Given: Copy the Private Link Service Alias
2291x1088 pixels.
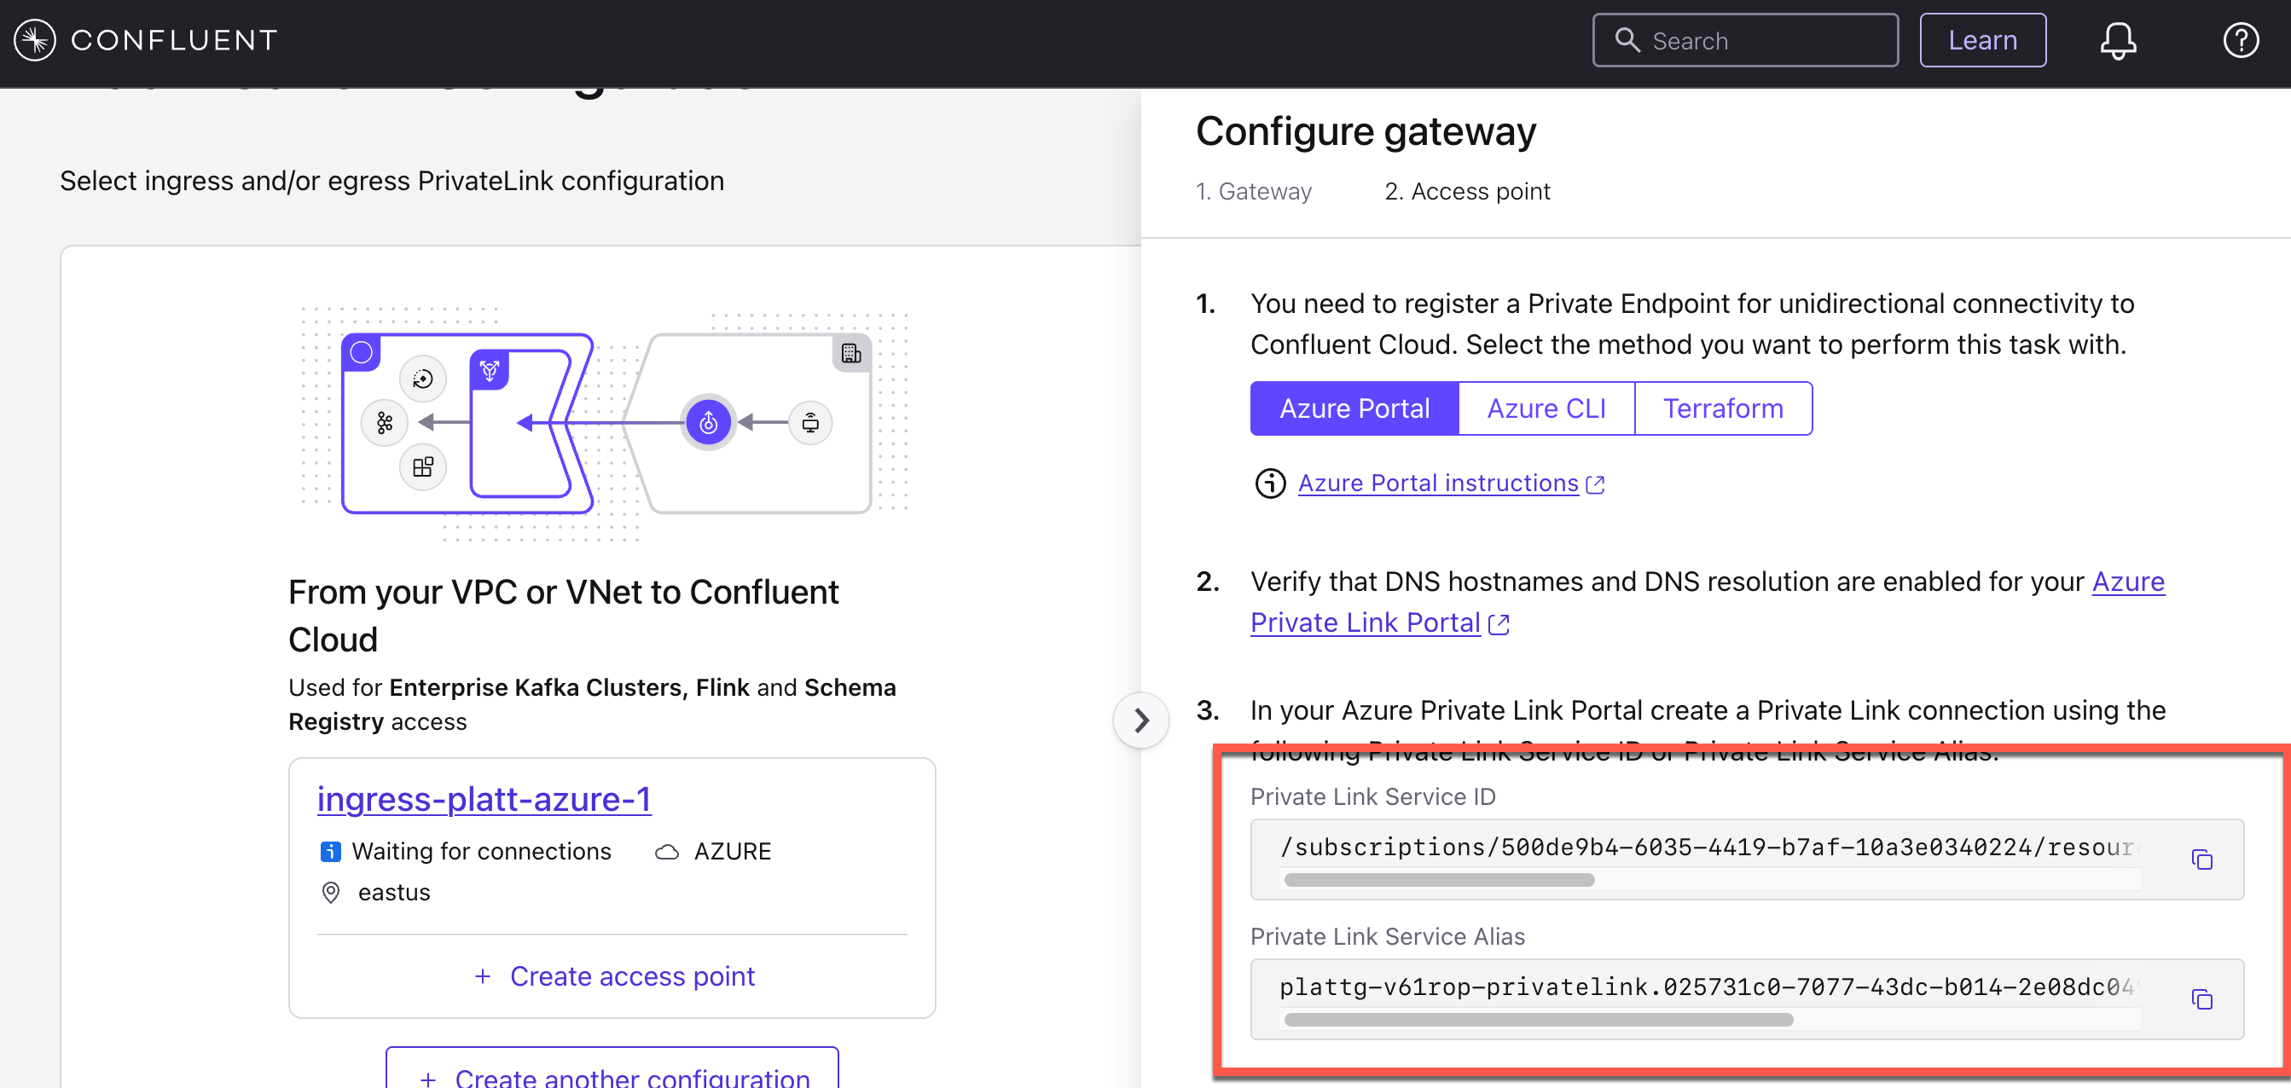Looking at the screenshot, I should pos(2203,999).
